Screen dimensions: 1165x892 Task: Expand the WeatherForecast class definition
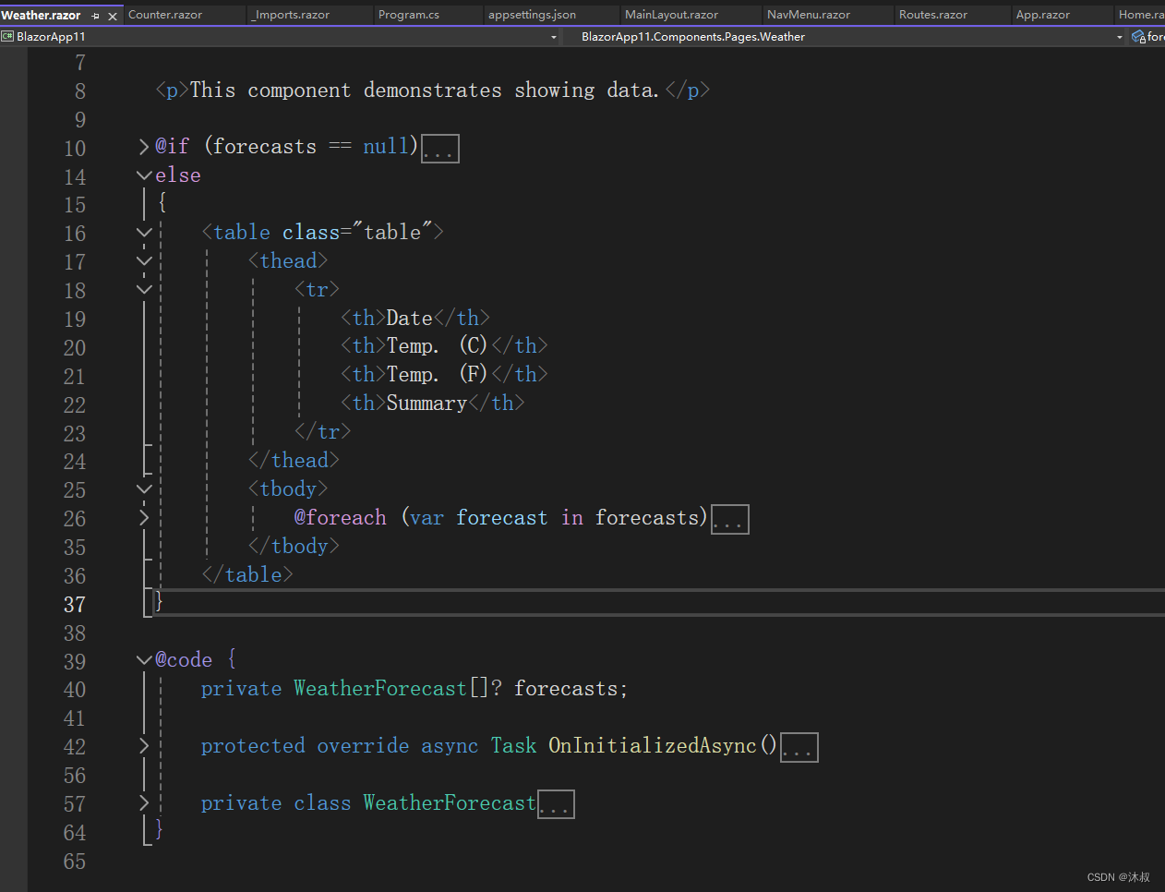click(144, 802)
